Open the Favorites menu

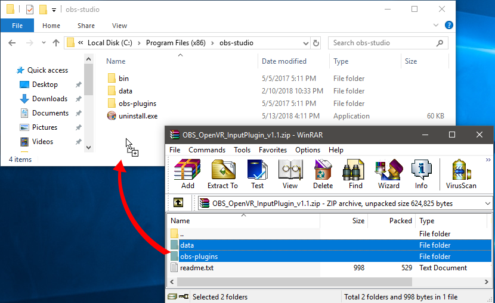(x=273, y=150)
